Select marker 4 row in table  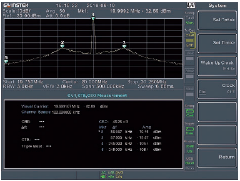(x=131, y=144)
